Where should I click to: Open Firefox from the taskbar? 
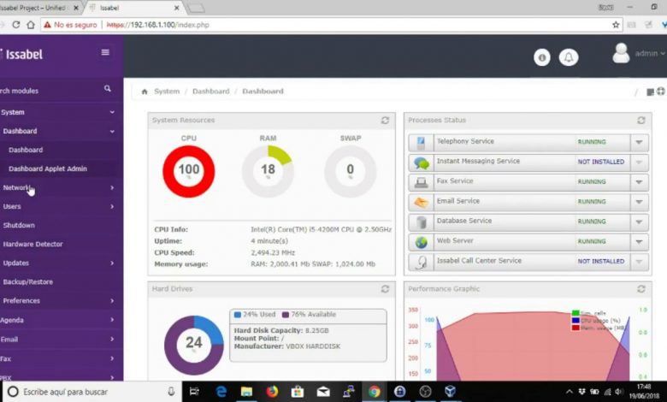(x=272, y=392)
